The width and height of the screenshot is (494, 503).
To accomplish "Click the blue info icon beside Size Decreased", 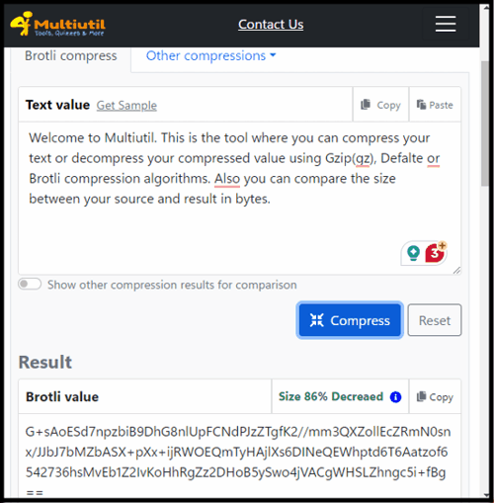I will click(x=395, y=397).
